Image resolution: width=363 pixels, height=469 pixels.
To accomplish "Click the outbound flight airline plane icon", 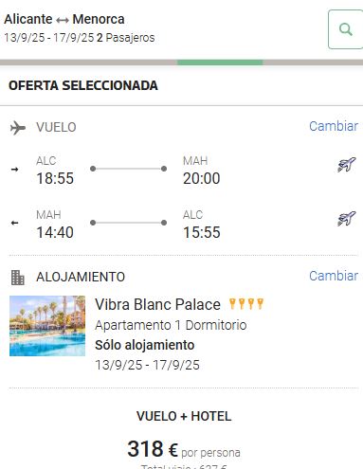I will (x=347, y=165).
